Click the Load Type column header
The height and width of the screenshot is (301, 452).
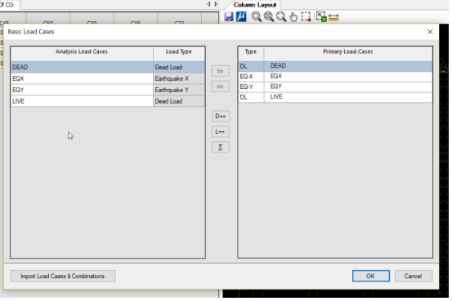click(179, 54)
